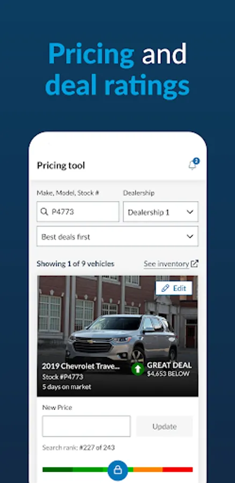This screenshot has height=483, width=235.
Task: Tap the blue notification count badge
Action: pyautogui.click(x=196, y=161)
